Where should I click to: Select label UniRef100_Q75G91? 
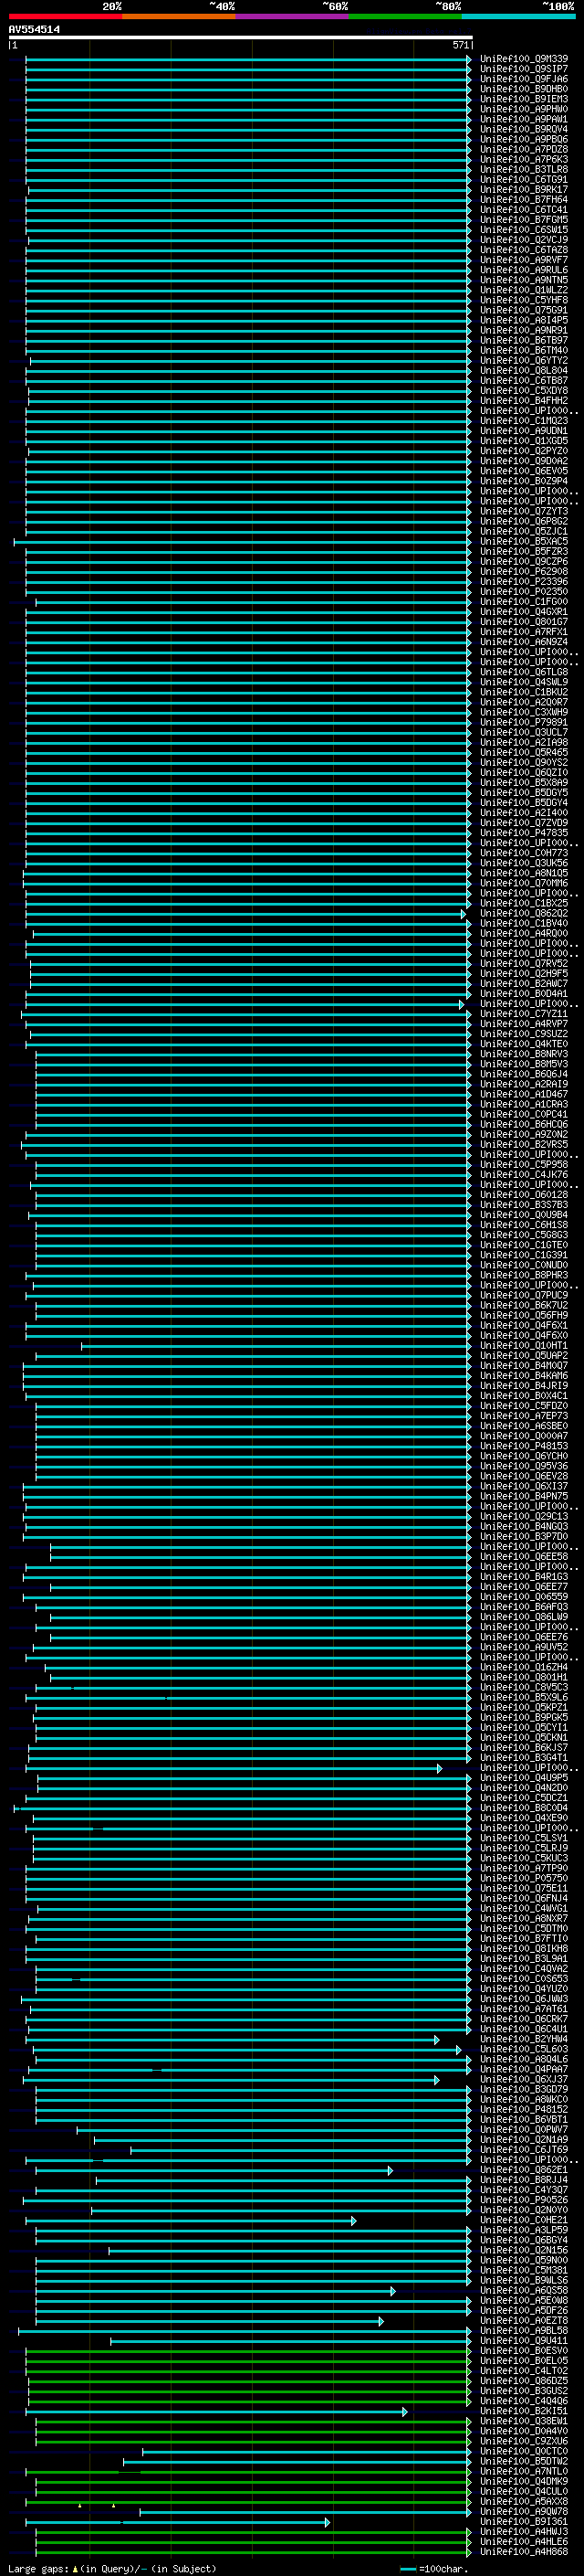524,310
